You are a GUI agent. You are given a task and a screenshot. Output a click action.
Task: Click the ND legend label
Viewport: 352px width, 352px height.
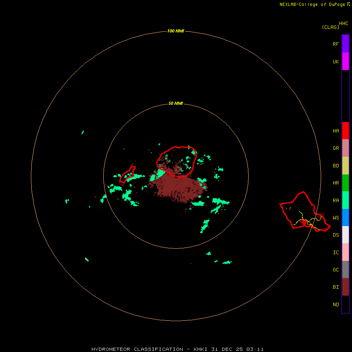click(336, 305)
